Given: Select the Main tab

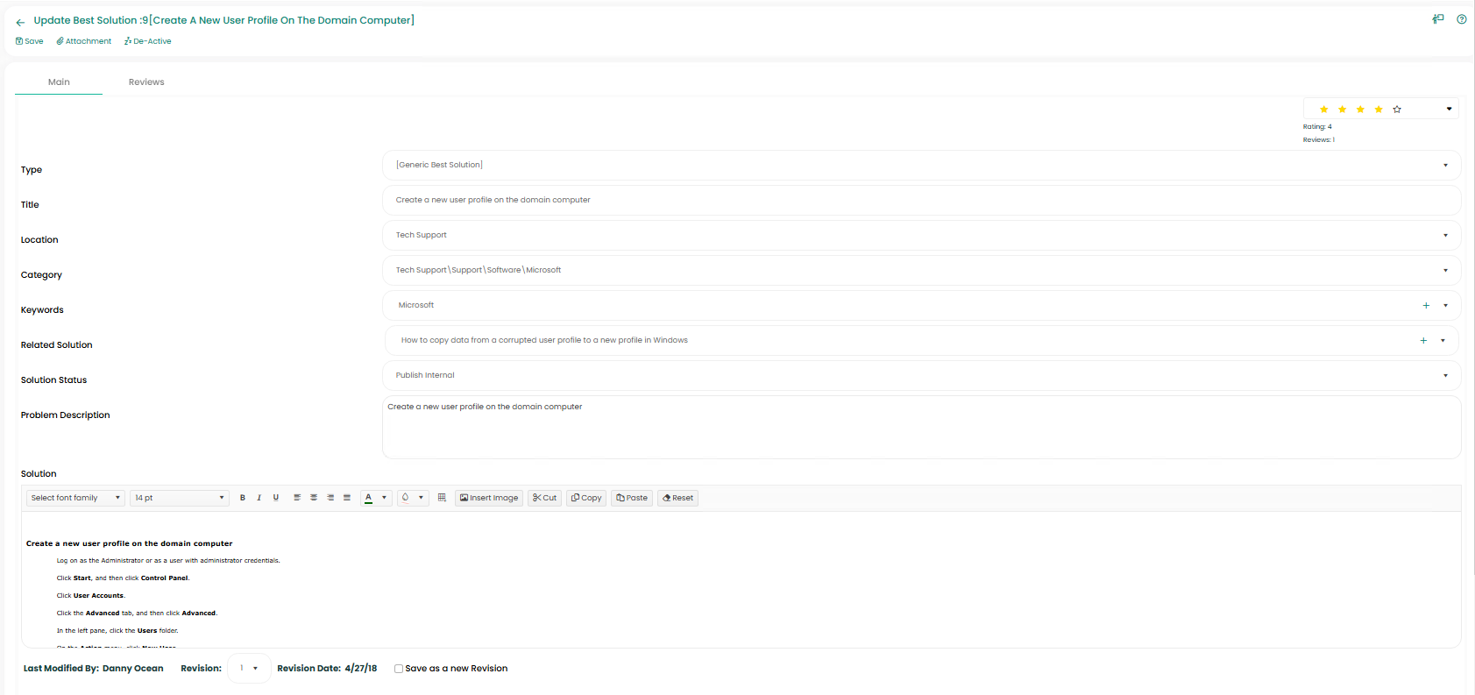Looking at the screenshot, I should (x=59, y=82).
